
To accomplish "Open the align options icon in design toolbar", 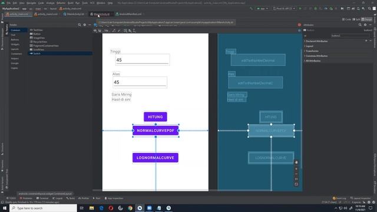I will (130, 31).
